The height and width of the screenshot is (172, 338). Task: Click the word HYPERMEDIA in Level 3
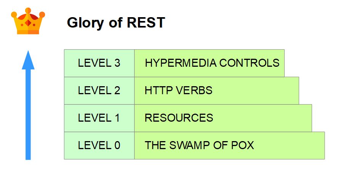(x=181, y=63)
